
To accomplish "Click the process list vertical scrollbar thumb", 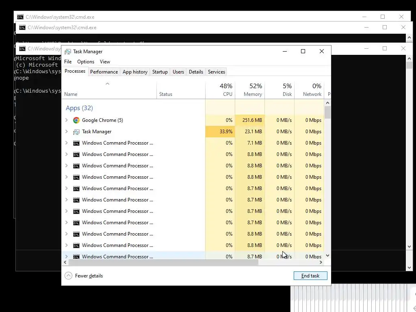I will coord(328,113).
